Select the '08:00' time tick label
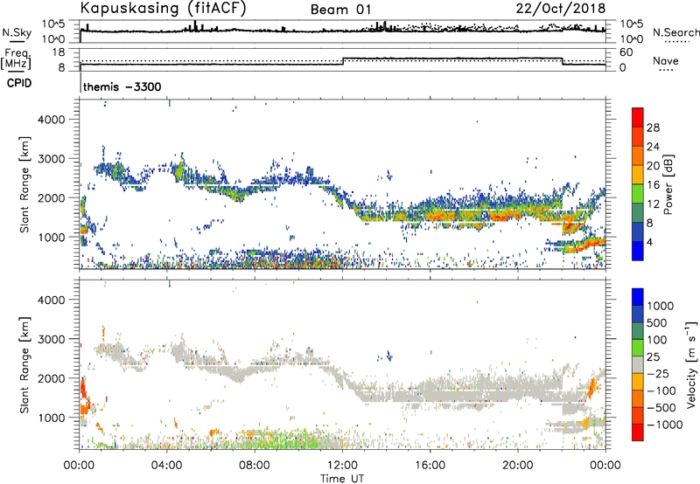The width and height of the screenshot is (700, 484). (255, 466)
